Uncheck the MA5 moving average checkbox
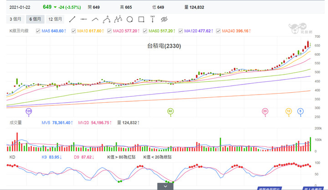 38,31
